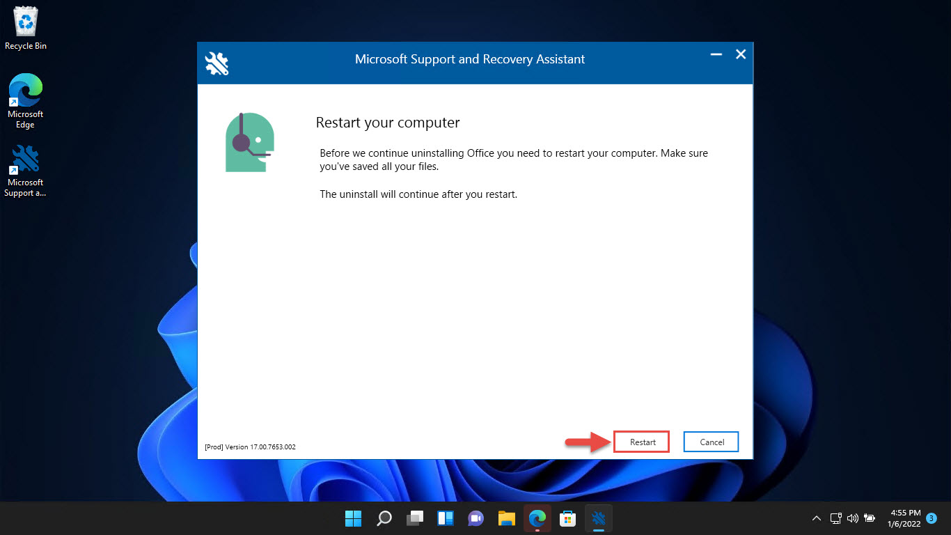Open taskbar Search
Image resolution: width=951 pixels, height=535 pixels.
pos(384,518)
